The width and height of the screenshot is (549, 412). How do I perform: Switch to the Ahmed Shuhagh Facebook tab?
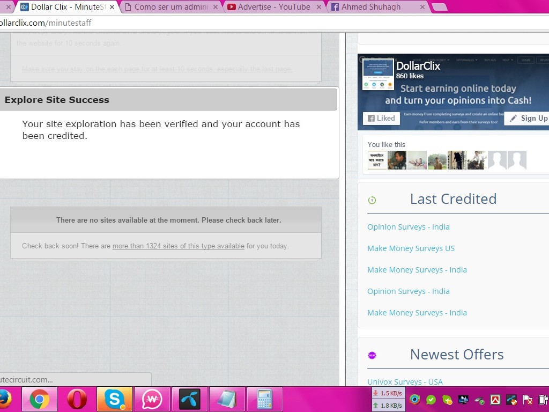(x=370, y=7)
